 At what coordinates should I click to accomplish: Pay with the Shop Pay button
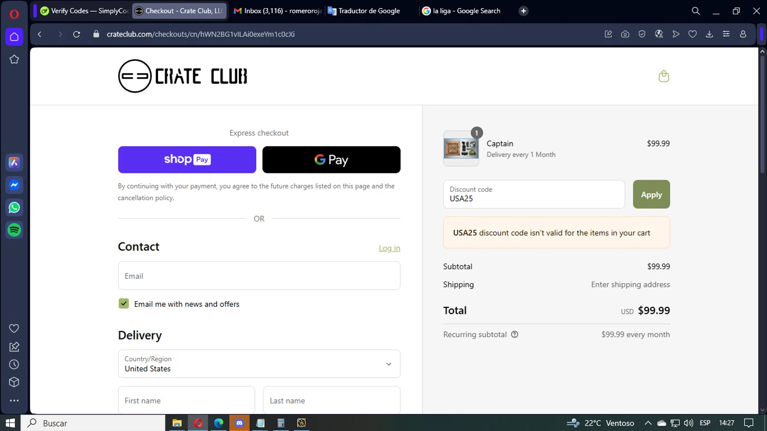pyautogui.click(x=187, y=160)
